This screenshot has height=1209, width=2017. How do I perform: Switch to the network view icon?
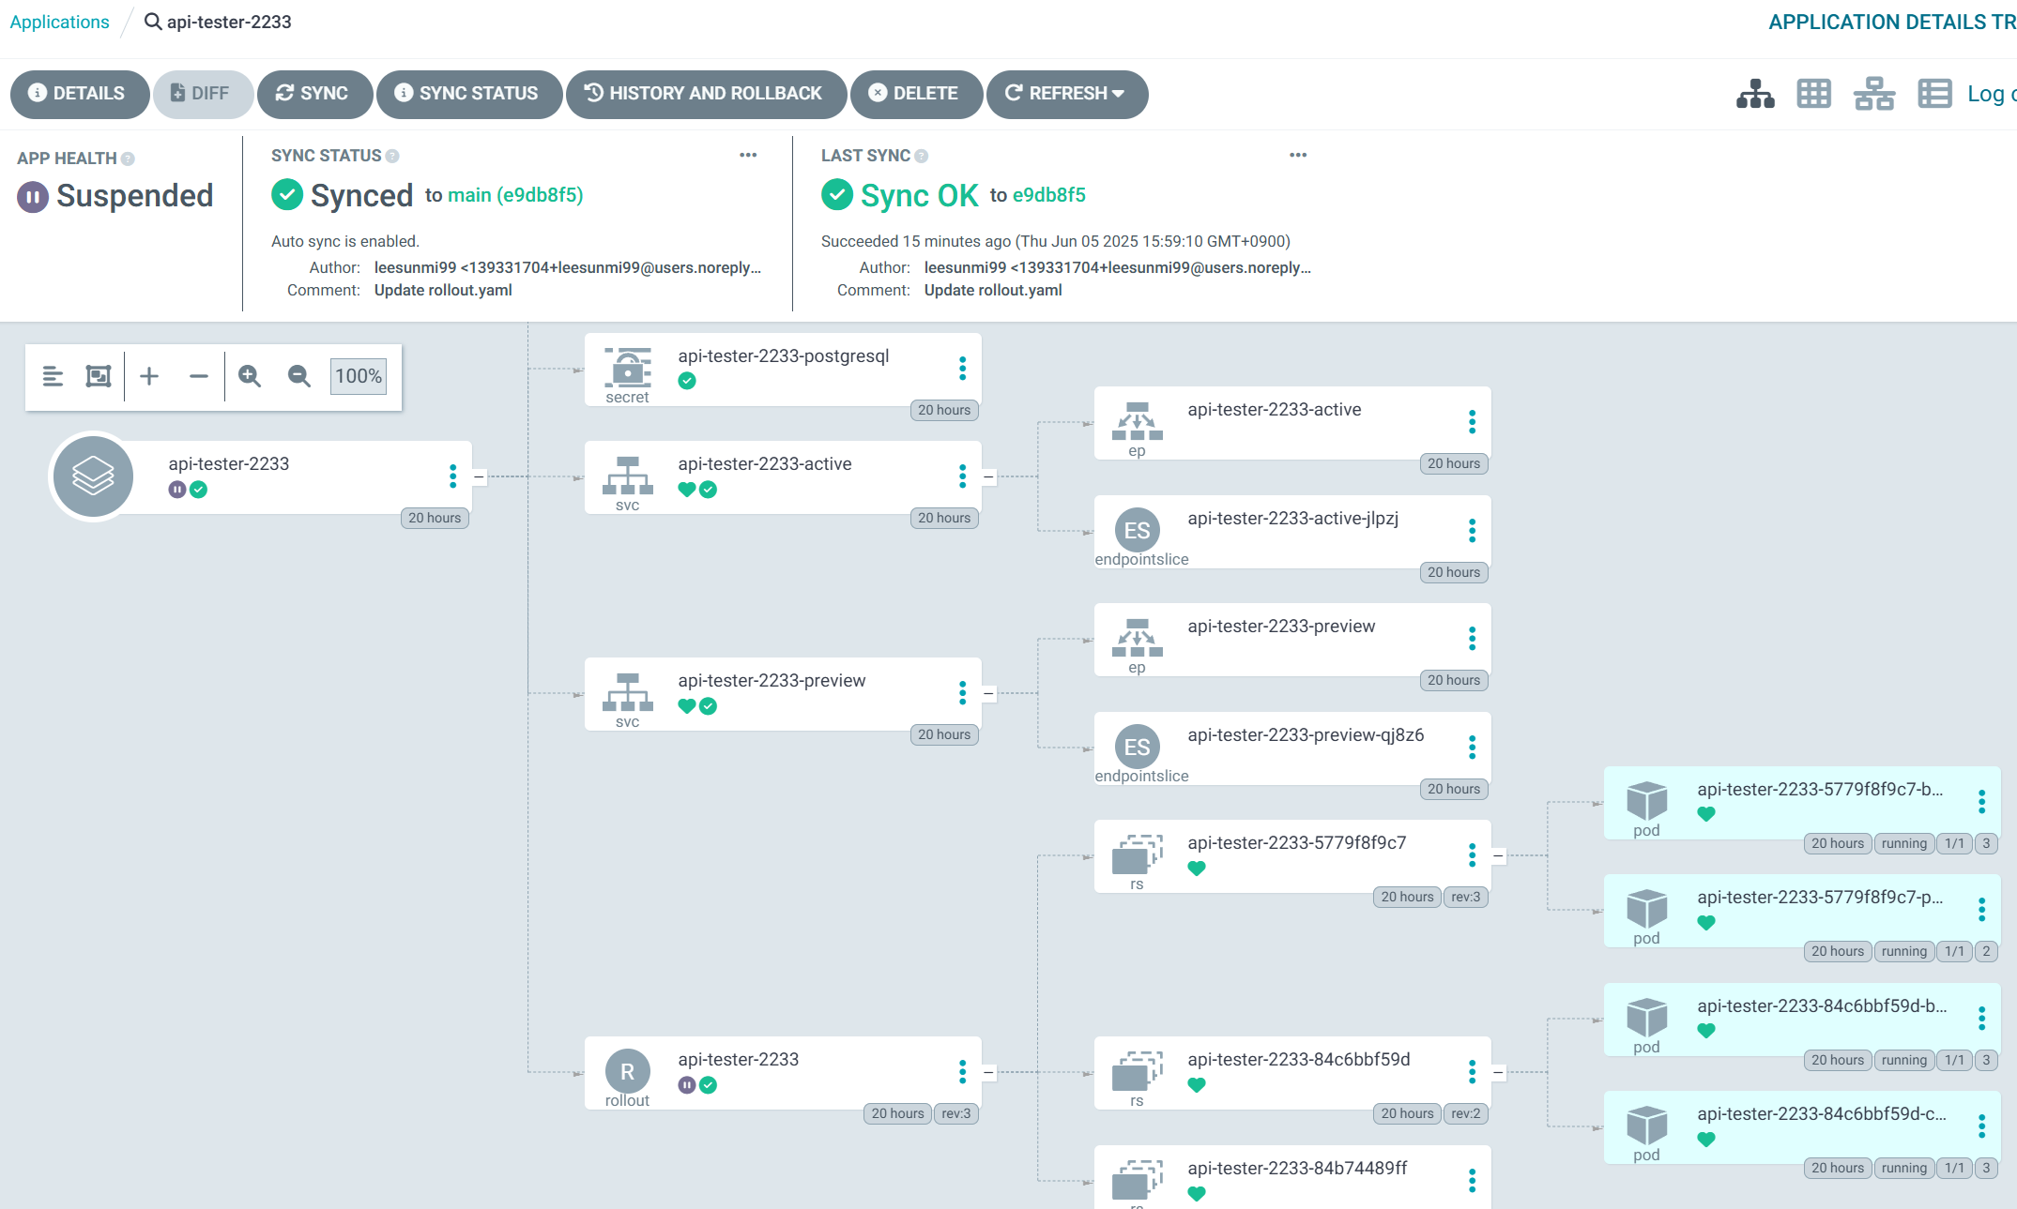click(1873, 94)
